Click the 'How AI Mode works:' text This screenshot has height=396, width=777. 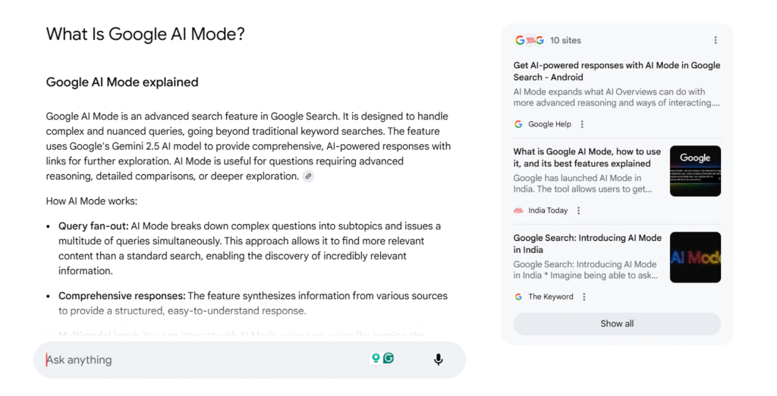pyautogui.click(x=92, y=201)
